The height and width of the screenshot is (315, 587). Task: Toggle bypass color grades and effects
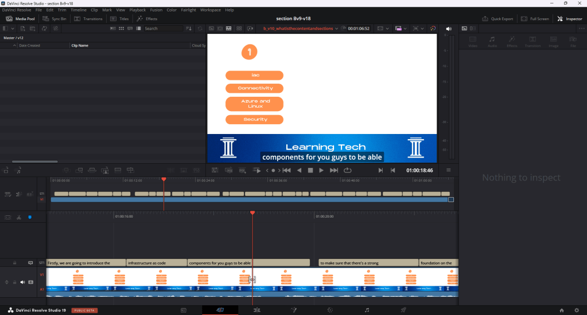point(433,29)
